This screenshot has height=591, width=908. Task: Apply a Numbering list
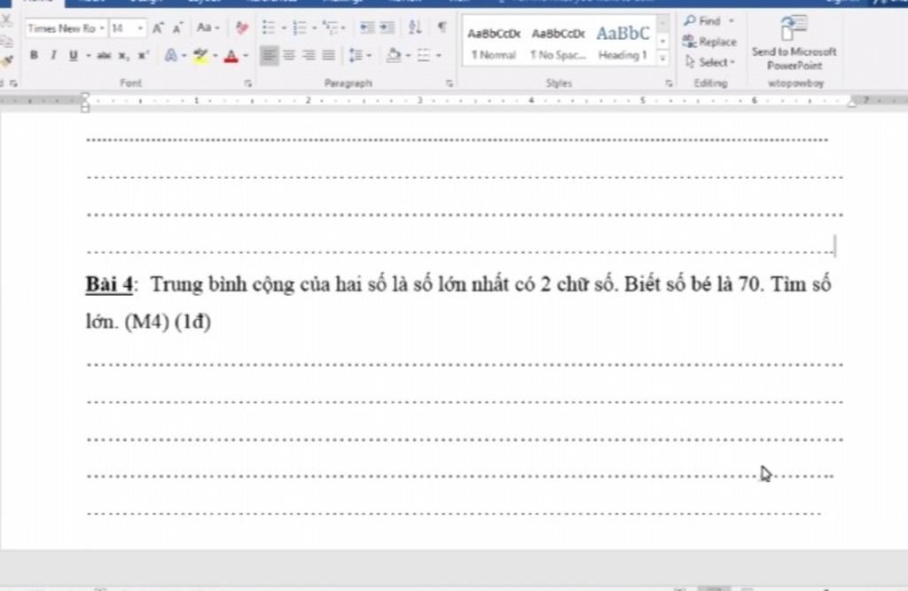tap(300, 27)
